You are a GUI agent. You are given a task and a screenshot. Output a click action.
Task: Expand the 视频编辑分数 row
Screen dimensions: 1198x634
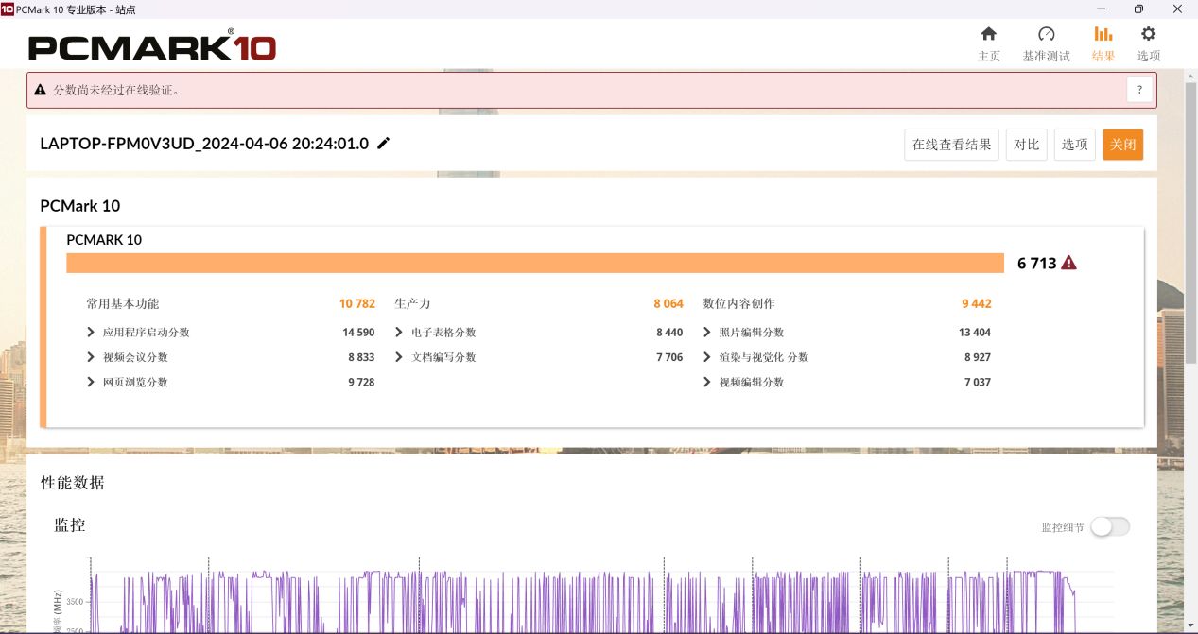744,382
